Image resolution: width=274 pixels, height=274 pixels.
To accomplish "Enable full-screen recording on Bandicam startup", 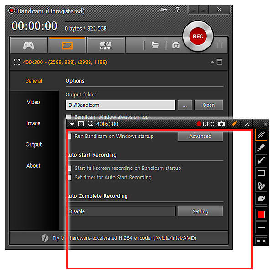I will (x=69, y=168).
